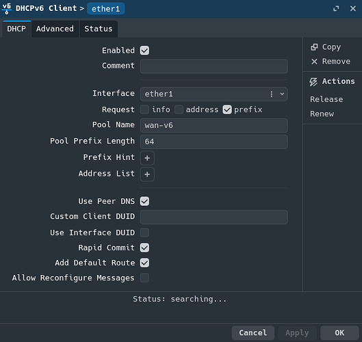Check the Request address option
362x342 pixels.
(x=179, y=109)
